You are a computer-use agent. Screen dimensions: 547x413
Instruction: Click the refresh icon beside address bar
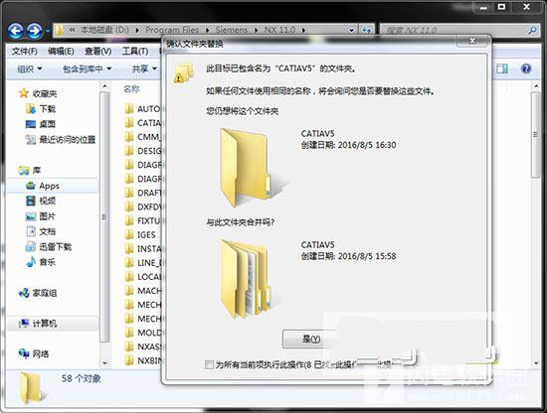[x=366, y=30]
